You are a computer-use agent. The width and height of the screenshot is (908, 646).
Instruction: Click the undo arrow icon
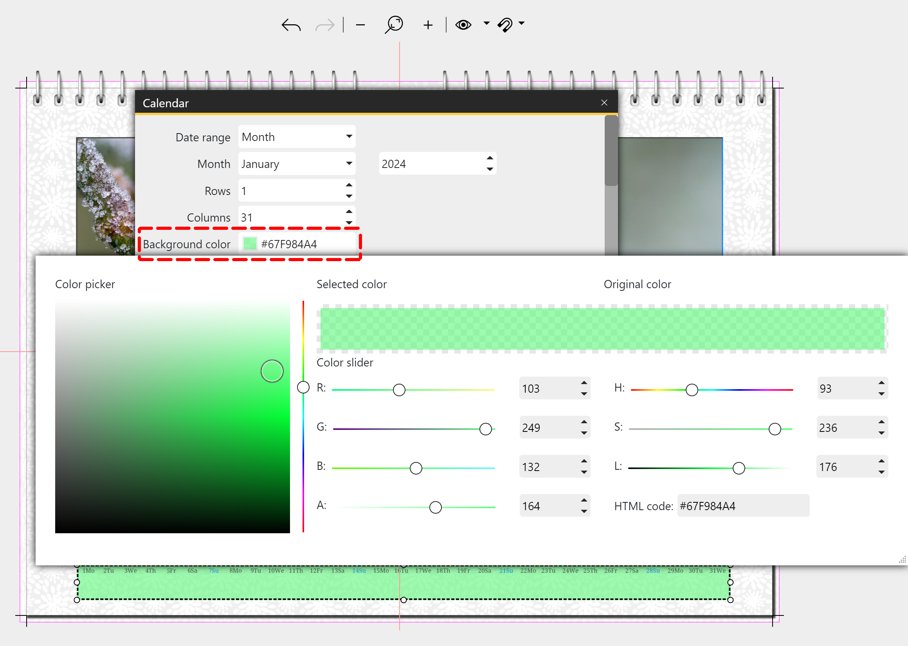point(291,25)
